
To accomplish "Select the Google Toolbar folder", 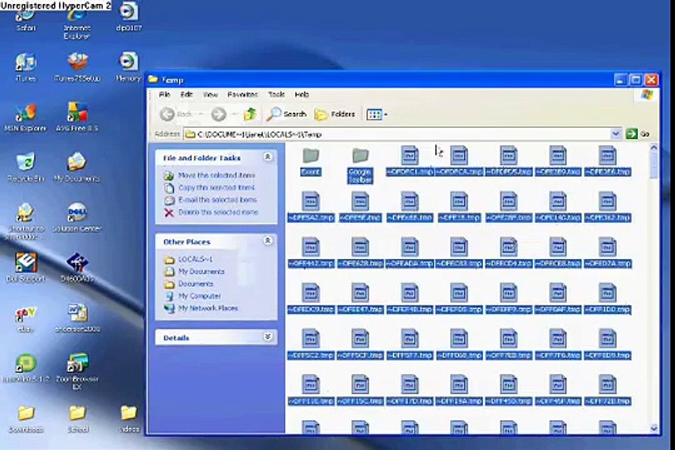I will pyautogui.click(x=360, y=166).
